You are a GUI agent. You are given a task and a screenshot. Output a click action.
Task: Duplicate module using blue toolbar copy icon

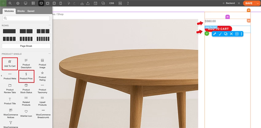pyautogui.click(x=226, y=34)
